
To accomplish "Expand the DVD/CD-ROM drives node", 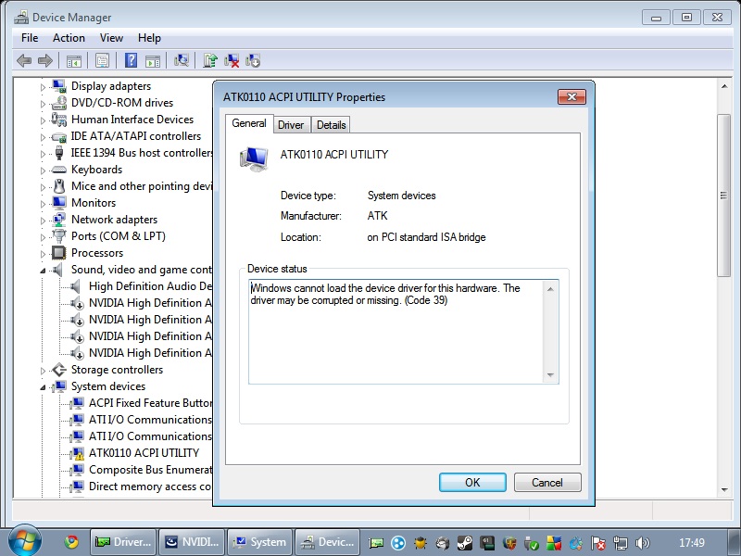I will (43, 104).
